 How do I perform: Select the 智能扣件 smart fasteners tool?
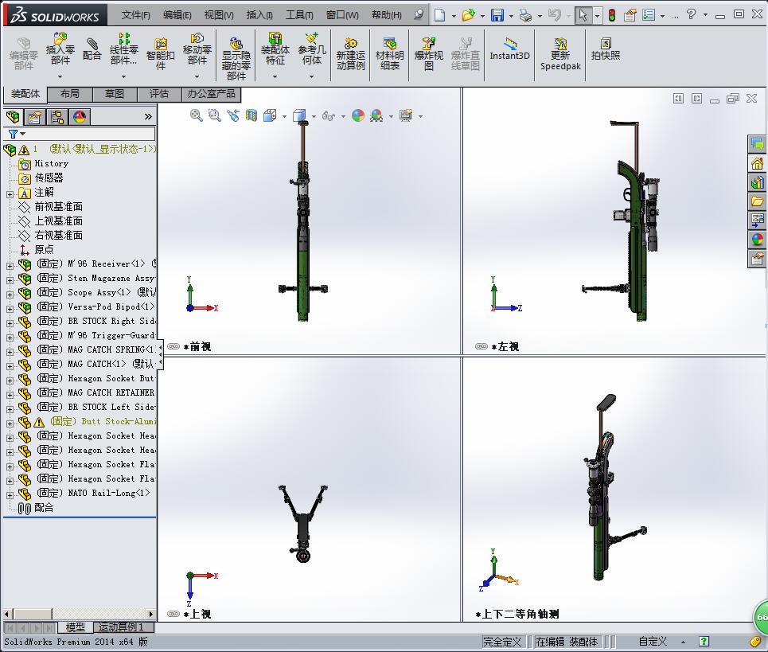160,50
